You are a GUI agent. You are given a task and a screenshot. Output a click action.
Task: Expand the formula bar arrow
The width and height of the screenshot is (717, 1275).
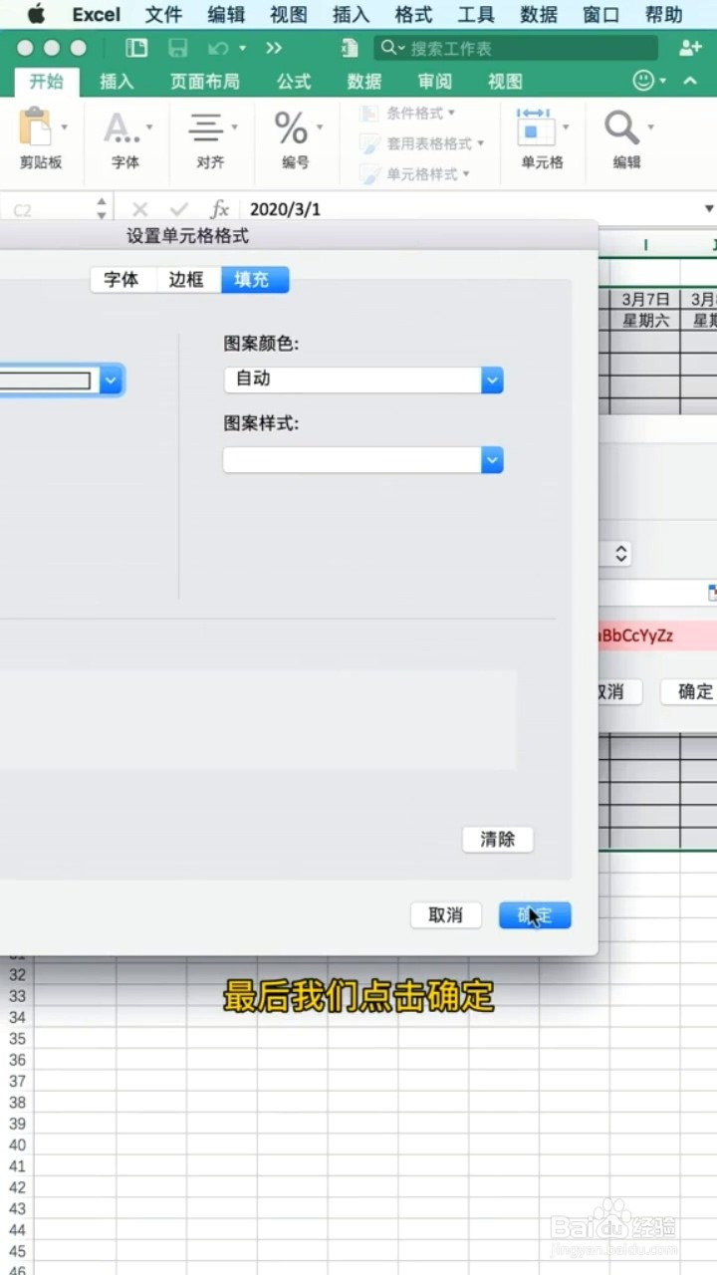pos(709,209)
